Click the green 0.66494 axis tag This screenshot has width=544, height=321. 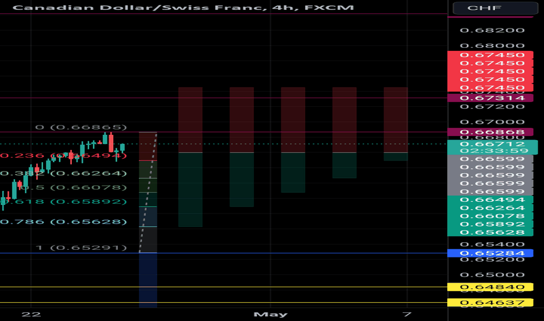coord(490,200)
